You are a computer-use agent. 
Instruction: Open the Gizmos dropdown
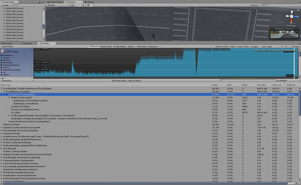(255, 5)
